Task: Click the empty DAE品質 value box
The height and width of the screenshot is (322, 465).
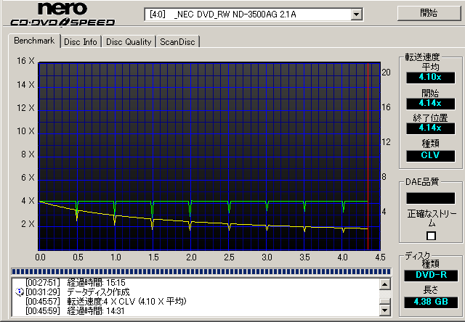Action: [x=430, y=198]
